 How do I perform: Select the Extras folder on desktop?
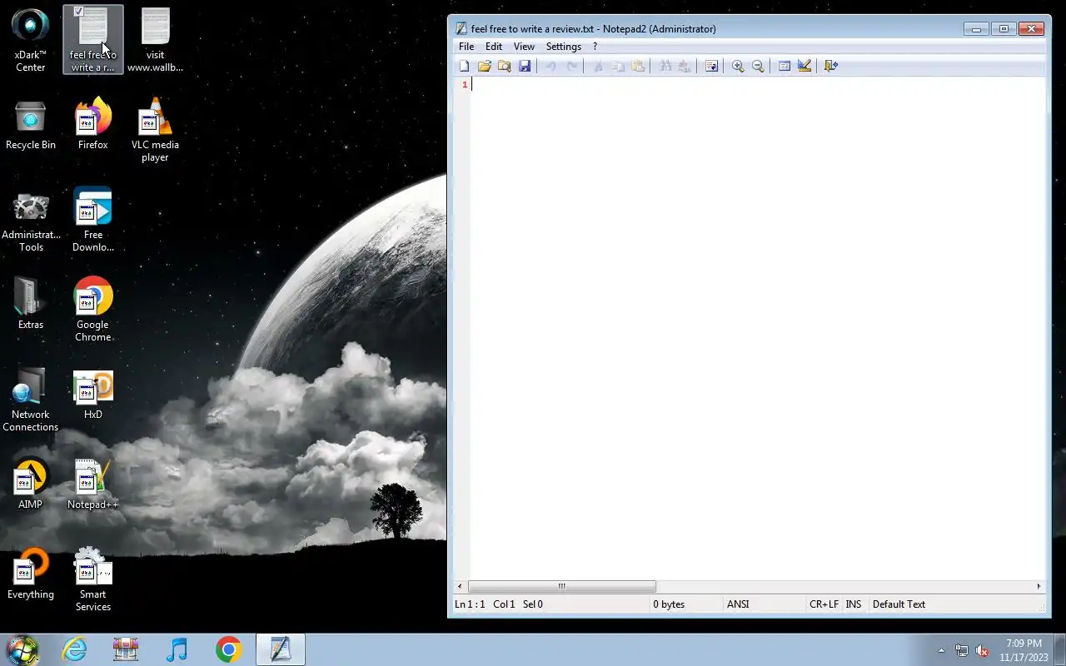click(x=31, y=303)
